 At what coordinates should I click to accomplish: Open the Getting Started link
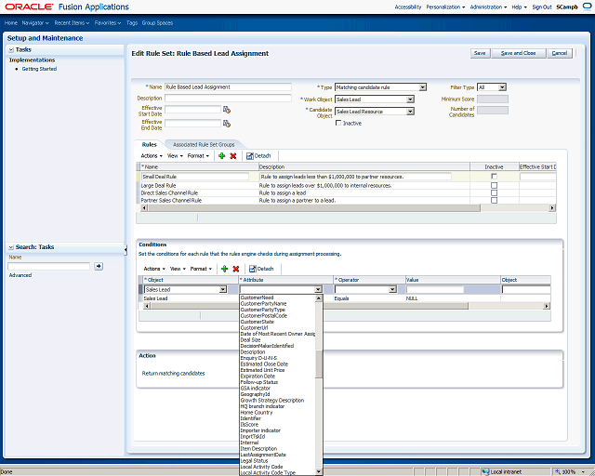tap(39, 69)
